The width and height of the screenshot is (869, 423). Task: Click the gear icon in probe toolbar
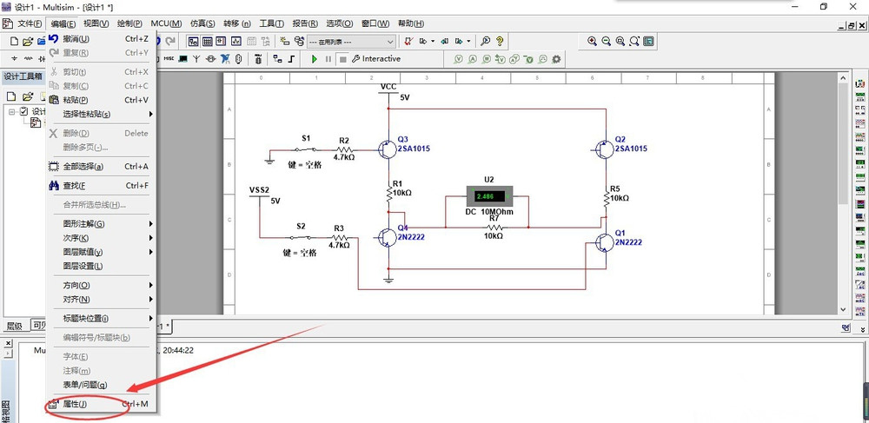[556, 59]
